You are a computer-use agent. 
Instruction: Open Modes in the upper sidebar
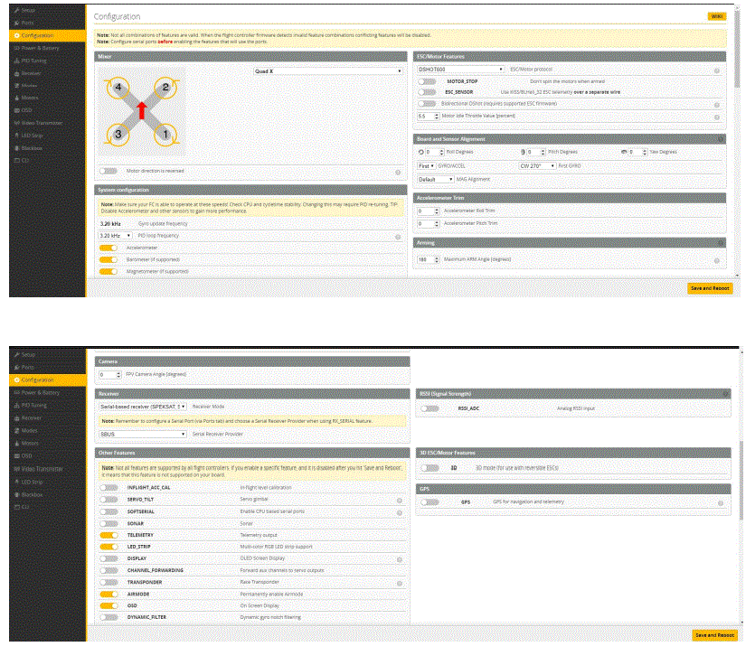click(29, 86)
